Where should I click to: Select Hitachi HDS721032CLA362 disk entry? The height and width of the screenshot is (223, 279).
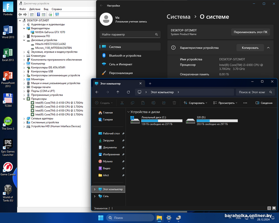[50, 44]
